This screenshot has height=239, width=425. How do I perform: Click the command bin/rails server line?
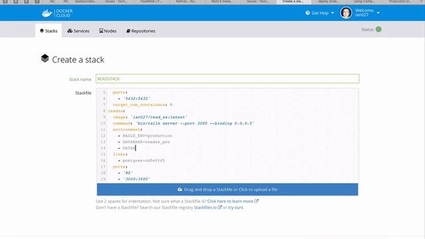click(x=183, y=123)
